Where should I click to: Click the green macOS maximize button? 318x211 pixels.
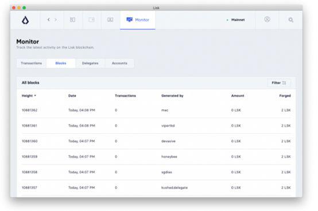[x=24, y=7]
